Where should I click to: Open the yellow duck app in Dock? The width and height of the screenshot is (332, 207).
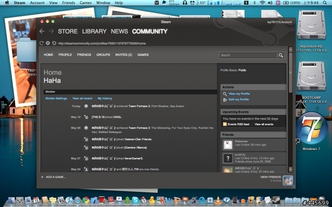(152, 200)
